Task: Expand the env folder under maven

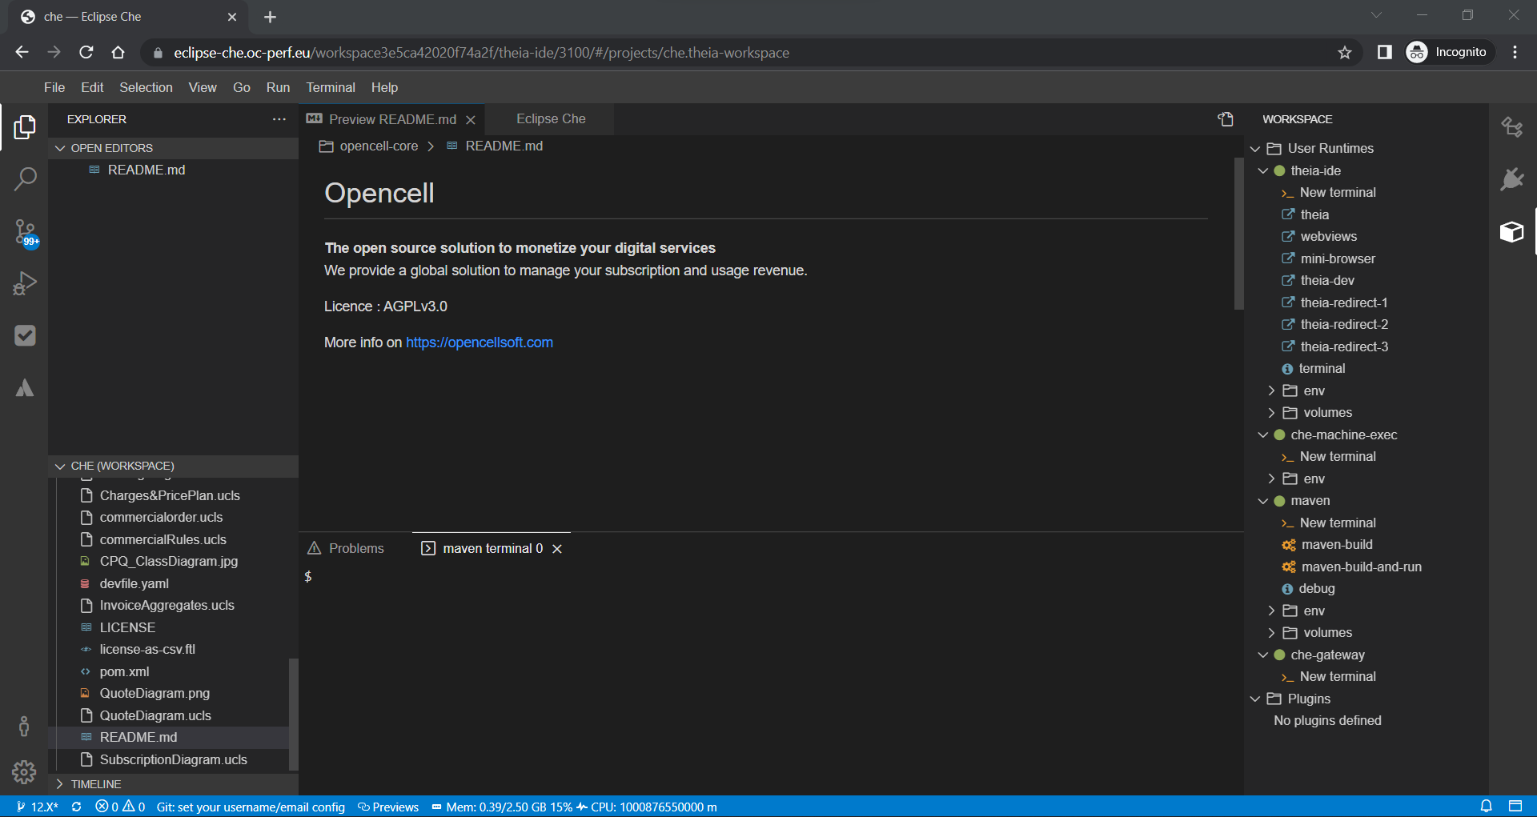Action: pyautogui.click(x=1270, y=611)
